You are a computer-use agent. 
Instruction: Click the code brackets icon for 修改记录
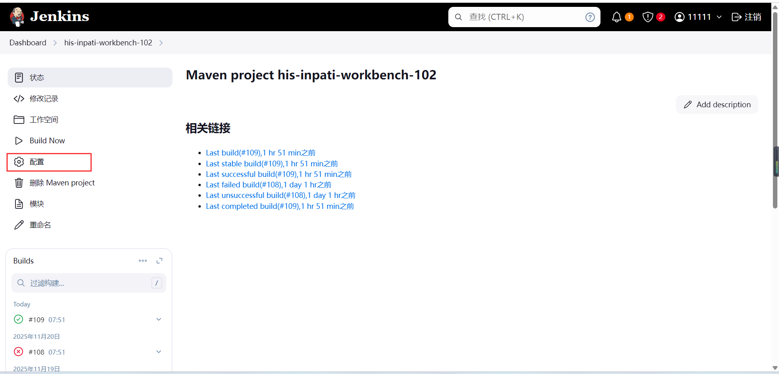point(19,98)
